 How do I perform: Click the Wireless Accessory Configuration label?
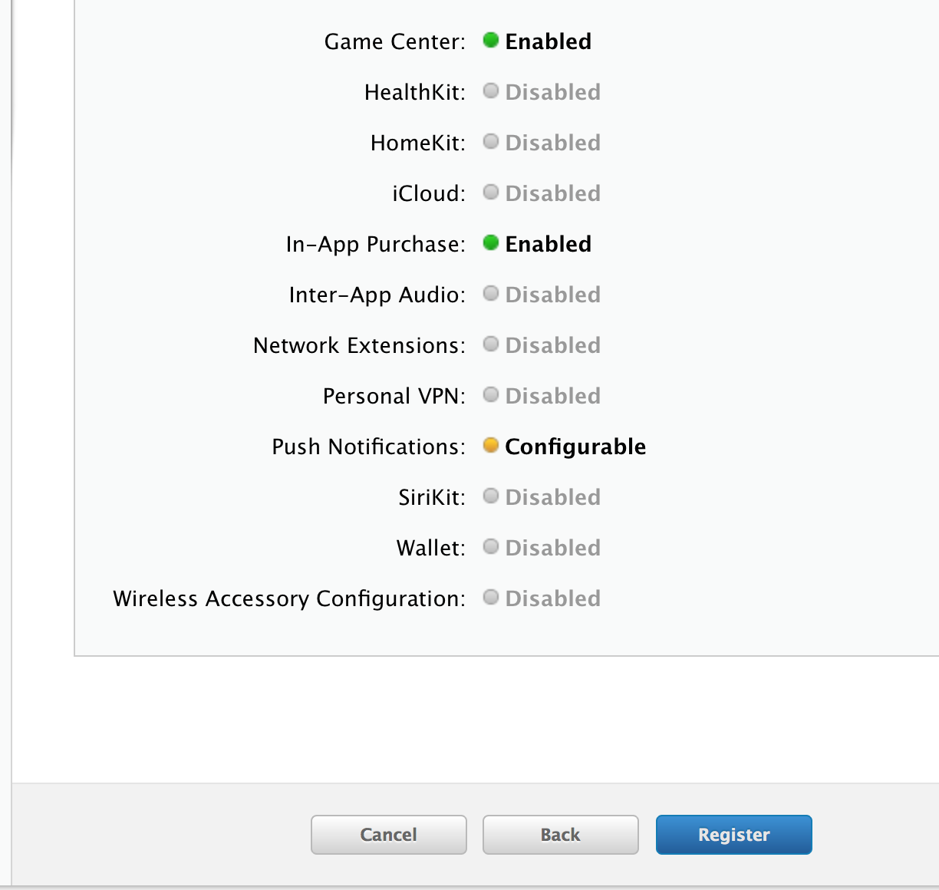(x=288, y=598)
